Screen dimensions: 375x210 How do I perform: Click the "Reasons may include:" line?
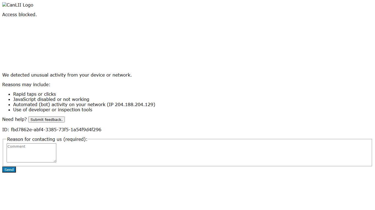[x=26, y=85]
